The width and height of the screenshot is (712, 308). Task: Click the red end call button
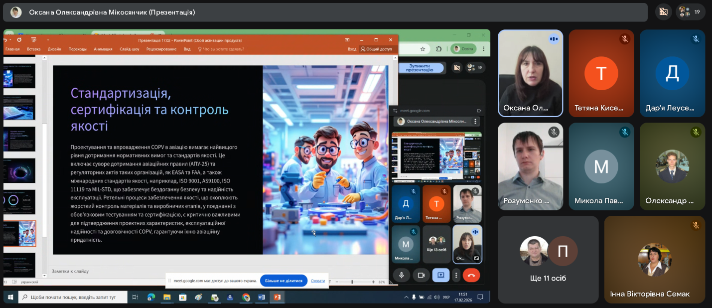coord(471,275)
